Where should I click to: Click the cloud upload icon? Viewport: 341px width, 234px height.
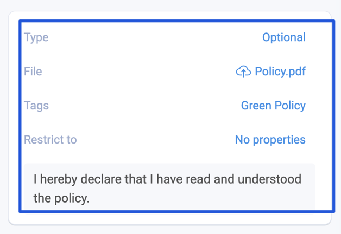pyautogui.click(x=243, y=71)
